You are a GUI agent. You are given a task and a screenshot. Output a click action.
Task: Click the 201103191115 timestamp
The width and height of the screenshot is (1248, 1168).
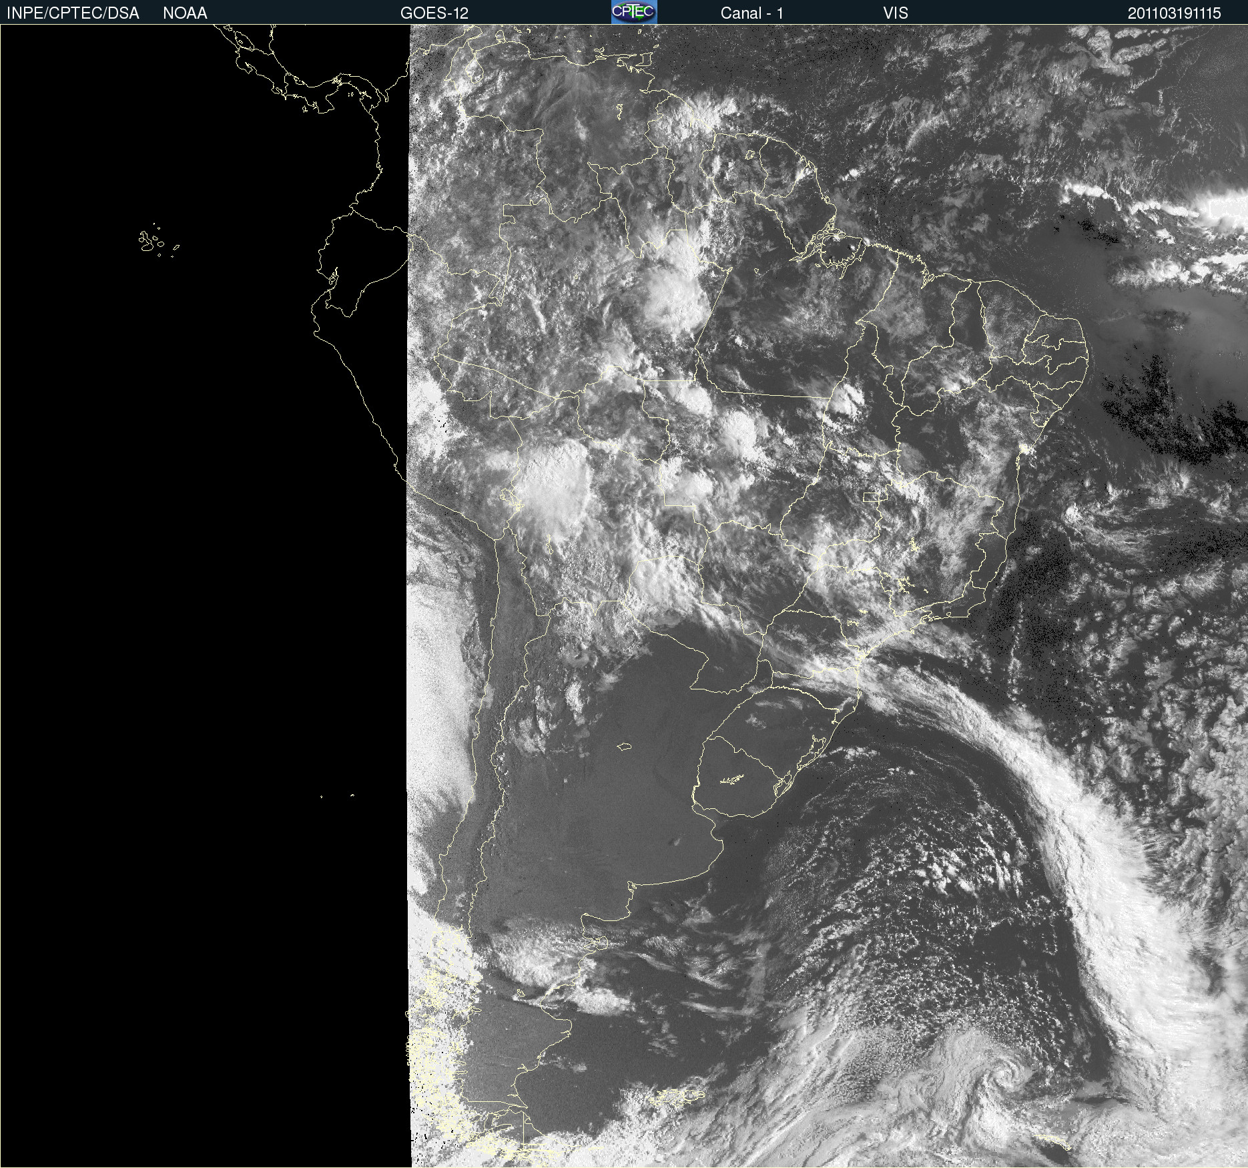click(1175, 13)
